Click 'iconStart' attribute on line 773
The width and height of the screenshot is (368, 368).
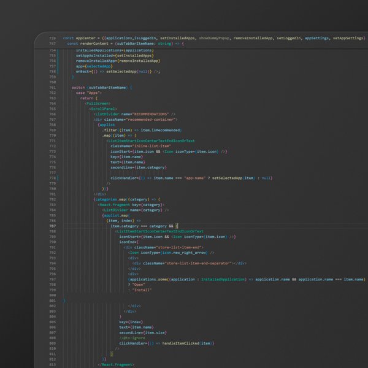[169, 151]
